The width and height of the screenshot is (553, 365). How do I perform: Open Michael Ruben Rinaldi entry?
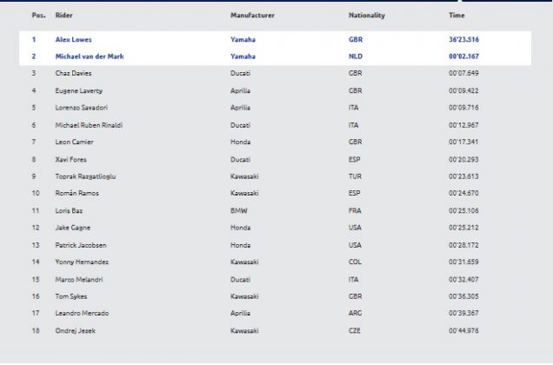[89, 124]
